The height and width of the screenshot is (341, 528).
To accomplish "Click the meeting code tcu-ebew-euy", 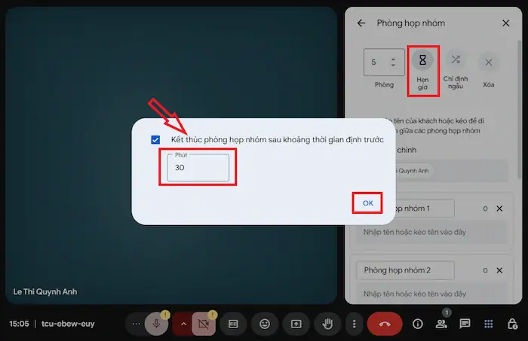I will 68,324.
